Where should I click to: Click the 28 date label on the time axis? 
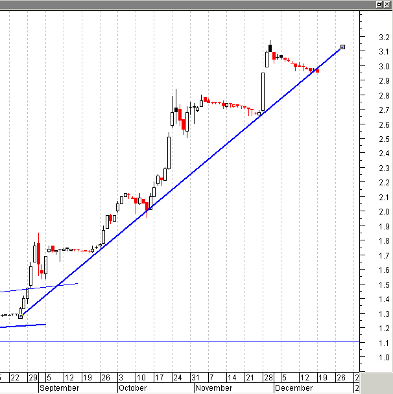tap(268, 377)
